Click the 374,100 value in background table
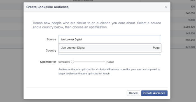Screen dimensions: 196x102 click(190, 47)
